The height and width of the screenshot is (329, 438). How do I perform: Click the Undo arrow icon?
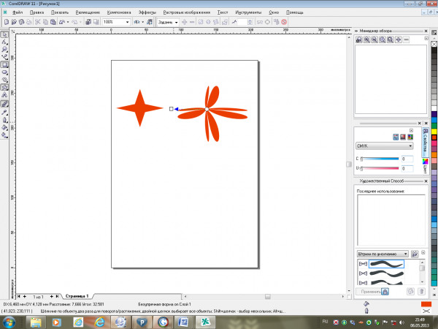[x=62, y=22]
